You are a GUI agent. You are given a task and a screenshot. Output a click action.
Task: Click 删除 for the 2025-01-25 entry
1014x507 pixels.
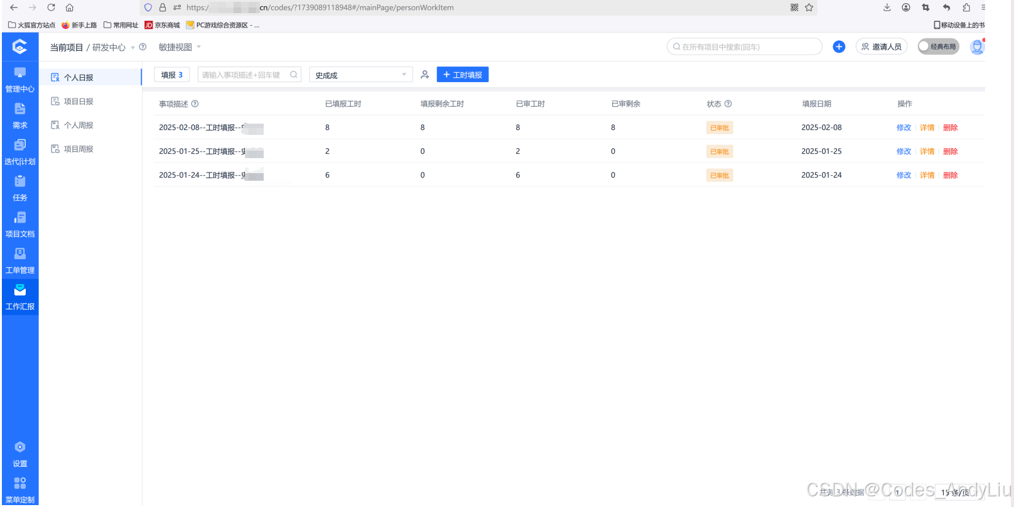pos(950,151)
